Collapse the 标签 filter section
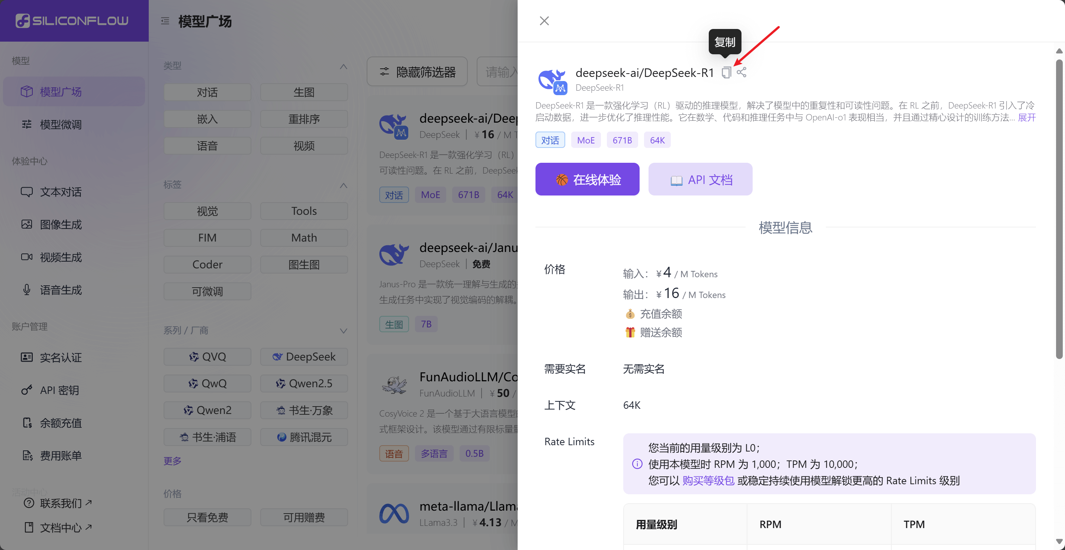Image resolution: width=1065 pixels, height=550 pixels. 343,185
